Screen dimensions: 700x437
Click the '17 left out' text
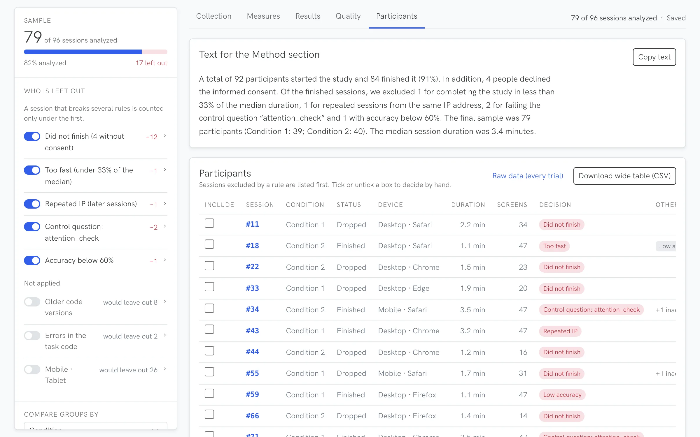pos(151,63)
